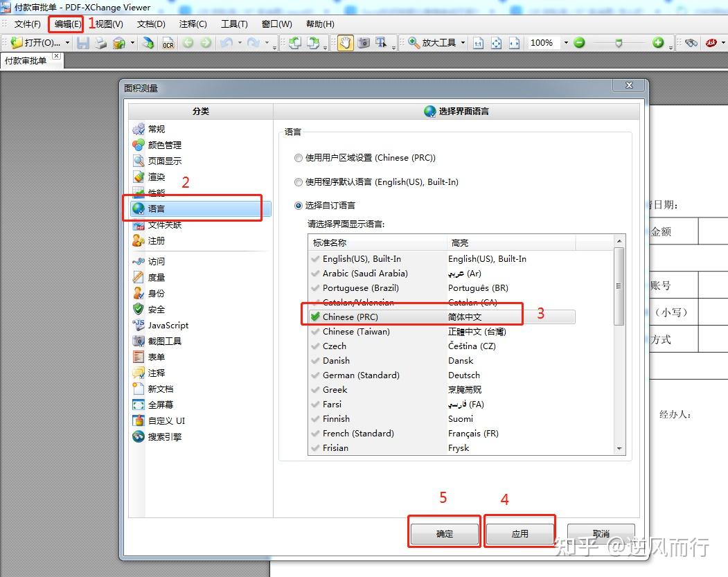The width and height of the screenshot is (728, 577).
Task: Open the 工具(T) menu
Action: 234,24
